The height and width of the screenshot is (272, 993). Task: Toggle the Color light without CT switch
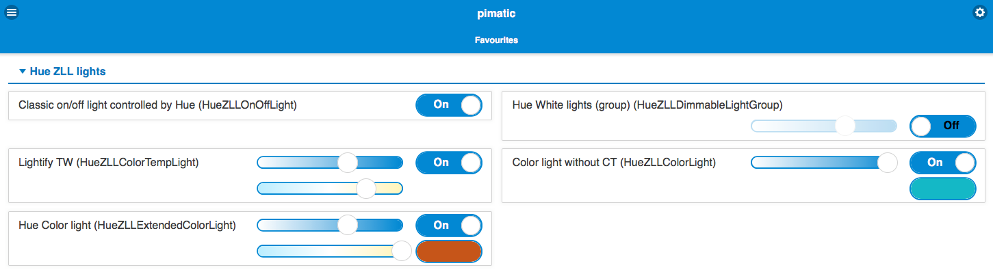coord(943,163)
